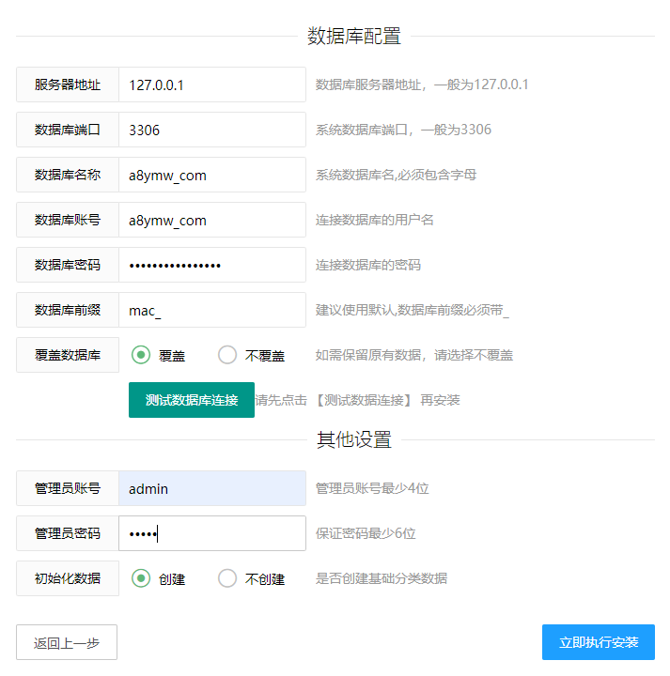Click hint 管理员账号最少4位
The height and width of the screenshot is (676, 670).
click(x=372, y=488)
